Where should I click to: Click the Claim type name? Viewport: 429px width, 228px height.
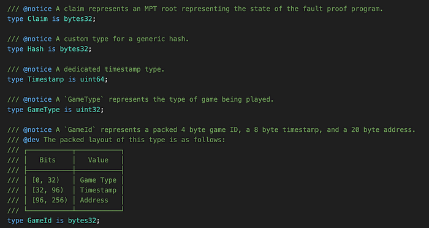click(37, 19)
